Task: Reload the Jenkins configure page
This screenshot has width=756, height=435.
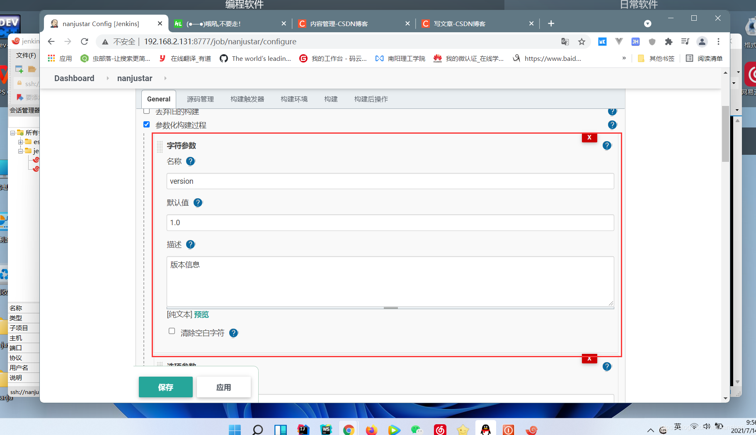Action: pyautogui.click(x=85, y=41)
